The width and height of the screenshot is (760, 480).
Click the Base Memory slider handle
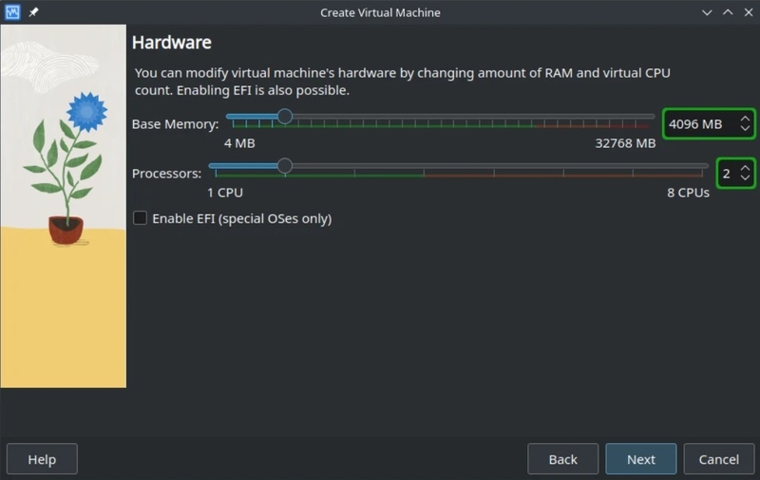click(284, 116)
